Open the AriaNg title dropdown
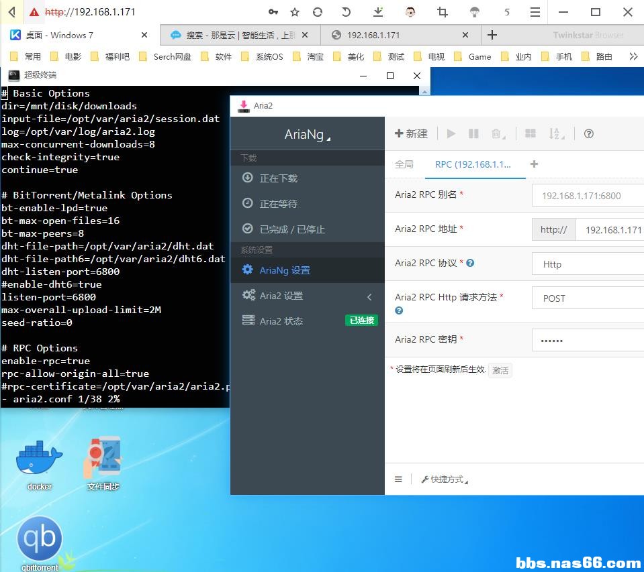This screenshot has height=572, width=644. [307, 135]
